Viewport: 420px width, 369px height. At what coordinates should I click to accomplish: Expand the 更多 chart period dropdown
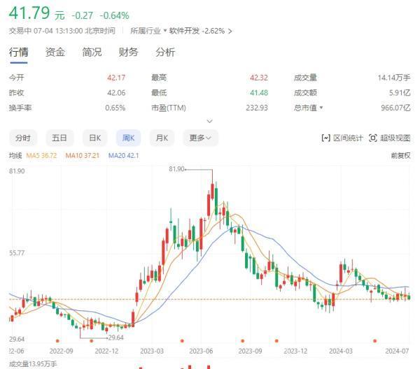[x=200, y=138]
